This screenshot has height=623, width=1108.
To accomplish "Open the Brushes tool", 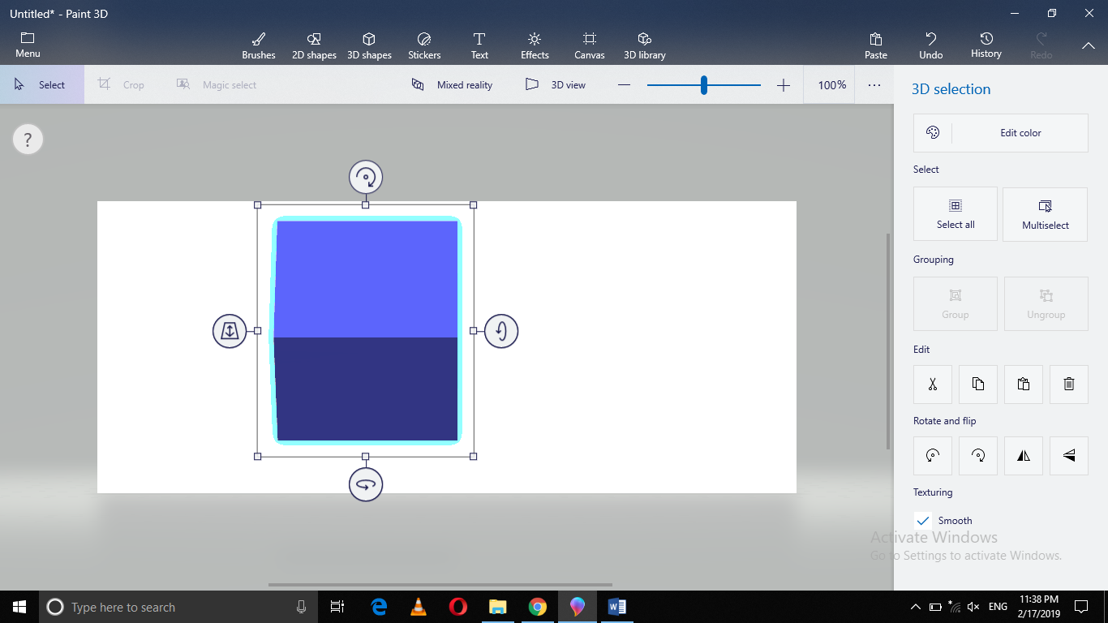I will [x=258, y=45].
